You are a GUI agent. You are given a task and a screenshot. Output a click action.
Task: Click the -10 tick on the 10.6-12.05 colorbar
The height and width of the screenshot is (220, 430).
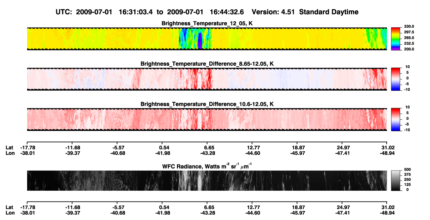[x=407, y=130]
